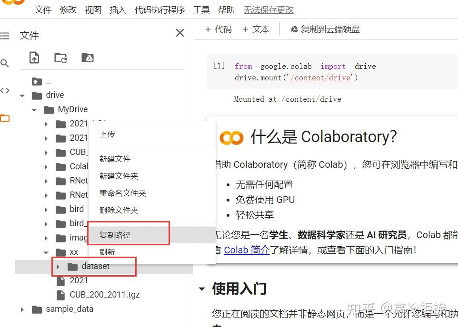Mount Google Drive via the Drive icon
458x327 pixels.
tap(87, 57)
